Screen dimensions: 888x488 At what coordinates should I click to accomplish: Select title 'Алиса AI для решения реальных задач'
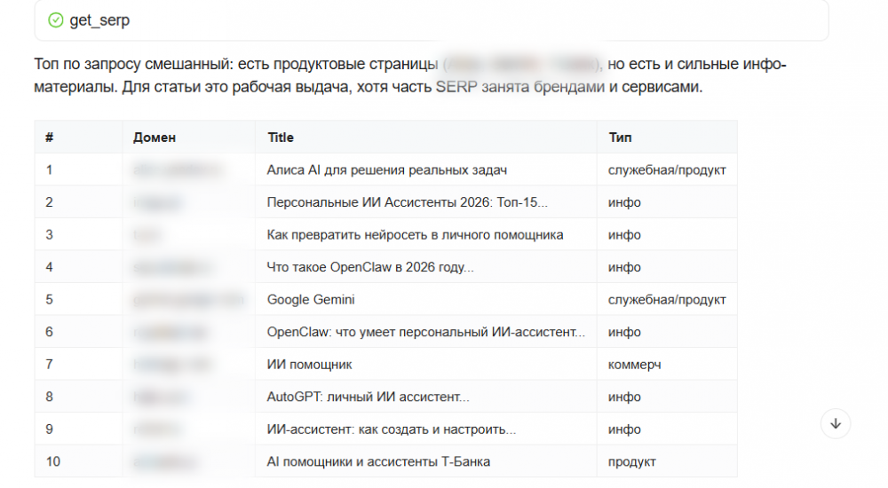[387, 169]
